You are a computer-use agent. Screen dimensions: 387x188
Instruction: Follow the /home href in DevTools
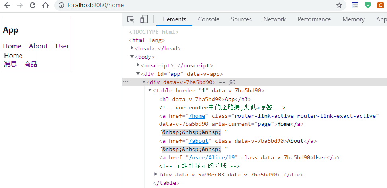(197, 116)
